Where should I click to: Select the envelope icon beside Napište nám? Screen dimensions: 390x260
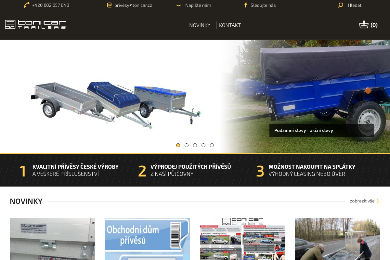pyautogui.click(x=178, y=6)
